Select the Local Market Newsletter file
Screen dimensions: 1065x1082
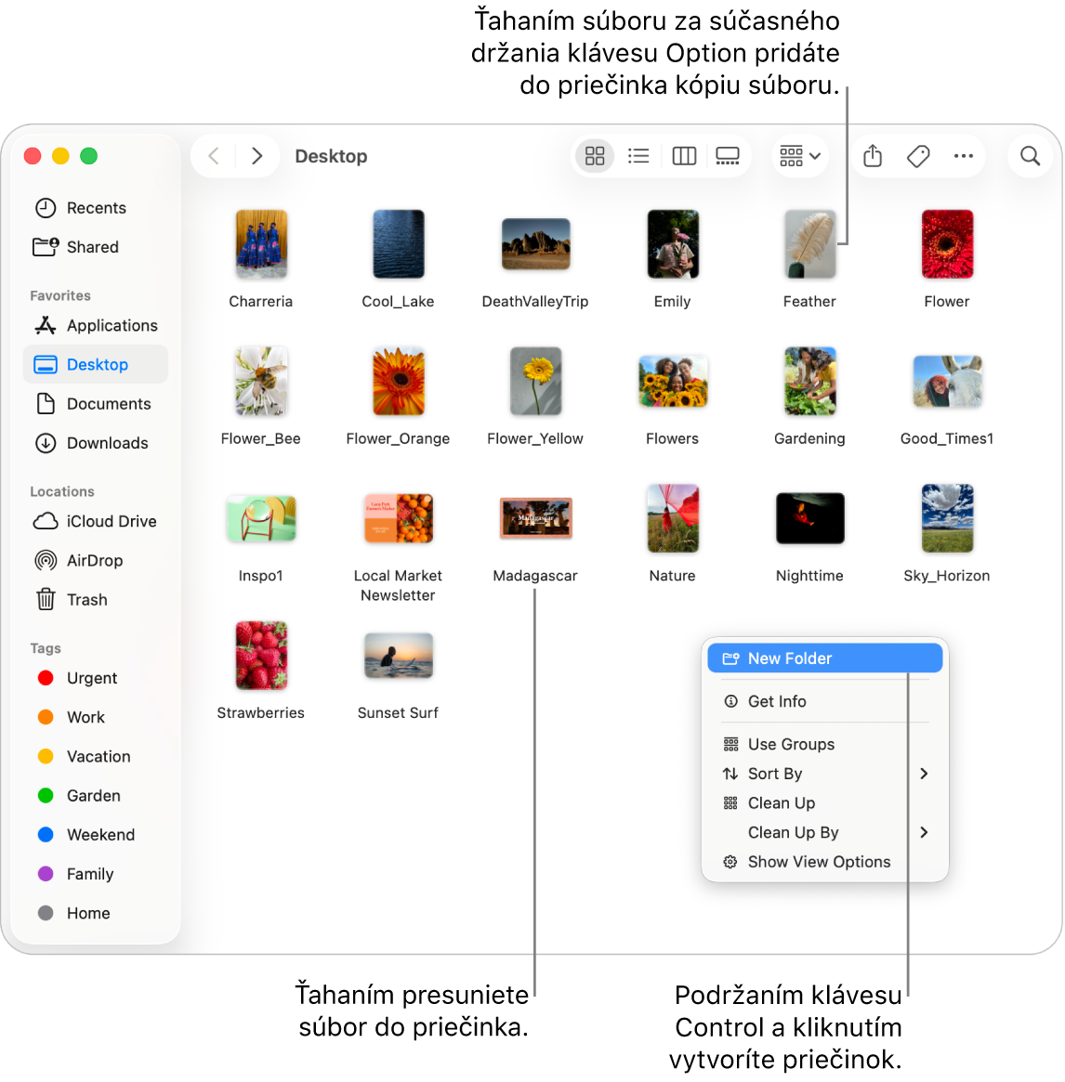tap(399, 518)
